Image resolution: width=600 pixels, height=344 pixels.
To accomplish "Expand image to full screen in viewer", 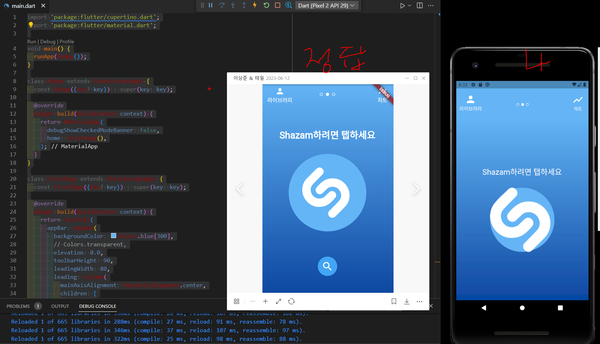I will click(278, 301).
